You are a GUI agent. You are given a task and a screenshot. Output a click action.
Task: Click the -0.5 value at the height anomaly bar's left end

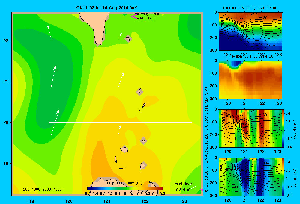point(87,193)
